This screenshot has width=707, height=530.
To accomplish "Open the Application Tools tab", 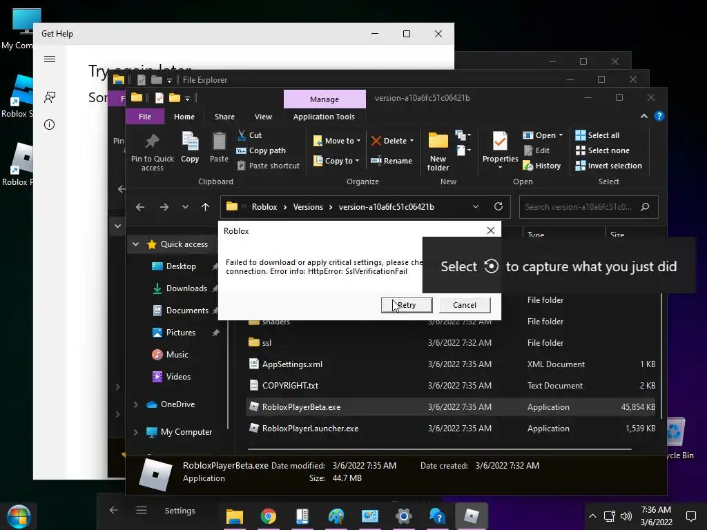I will [324, 117].
